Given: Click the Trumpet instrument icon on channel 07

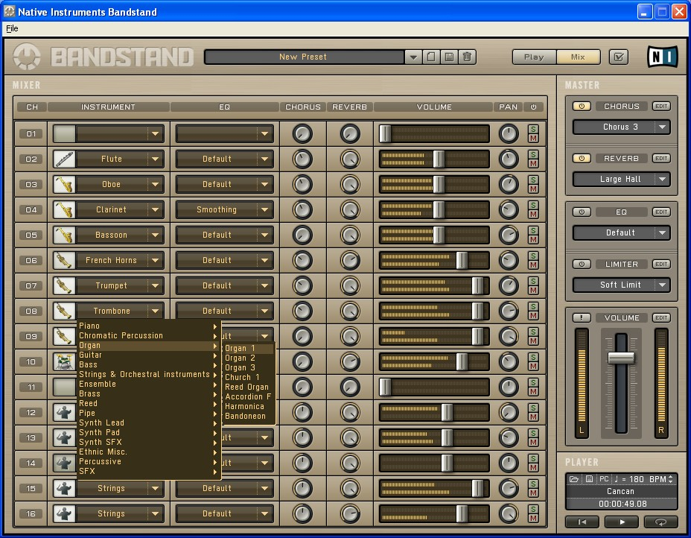Looking at the screenshot, I should click(x=64, y=285).
